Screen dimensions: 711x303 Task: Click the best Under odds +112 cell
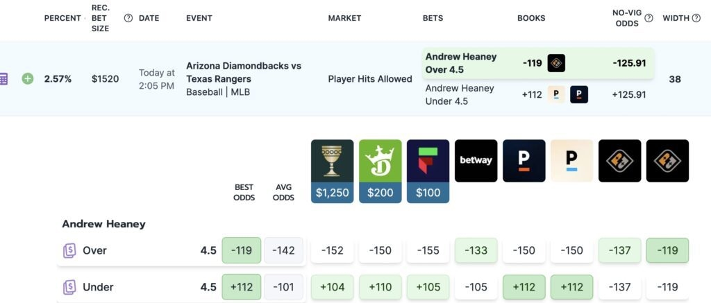(241, 287)
